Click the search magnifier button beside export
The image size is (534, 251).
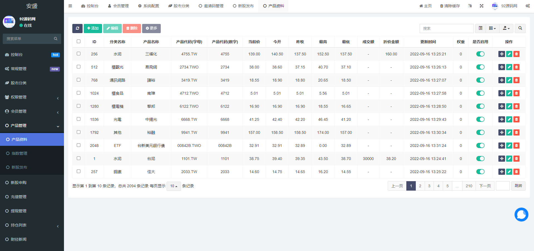coord(520,28)
